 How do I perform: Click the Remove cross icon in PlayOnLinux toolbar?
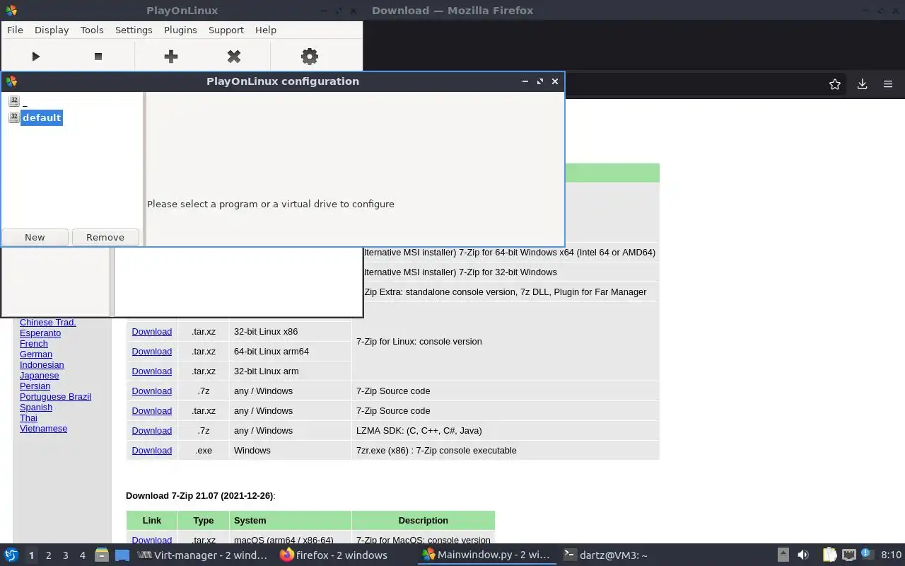coord(234,56)
